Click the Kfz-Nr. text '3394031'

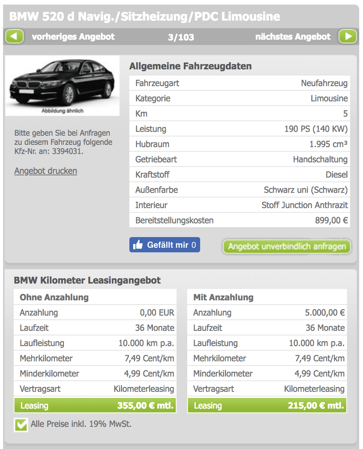click(x=67, y=151)
